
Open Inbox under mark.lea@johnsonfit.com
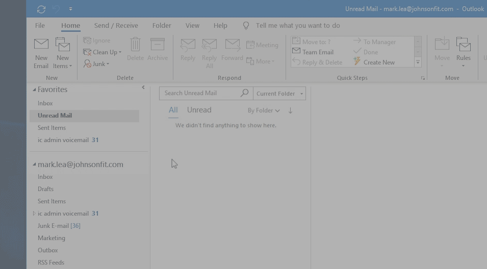point(45,177)
